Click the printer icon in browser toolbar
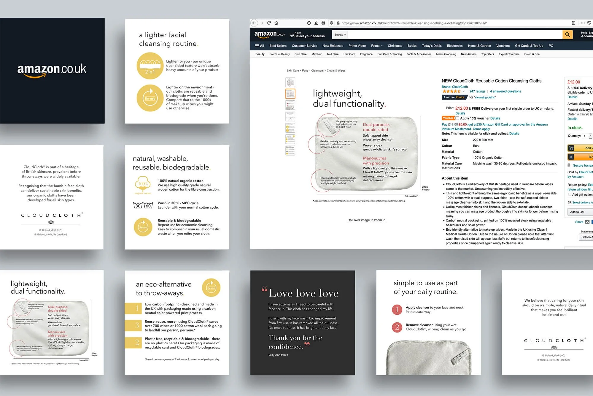This screenshot has width=593, height=396. tap(323, 23)
